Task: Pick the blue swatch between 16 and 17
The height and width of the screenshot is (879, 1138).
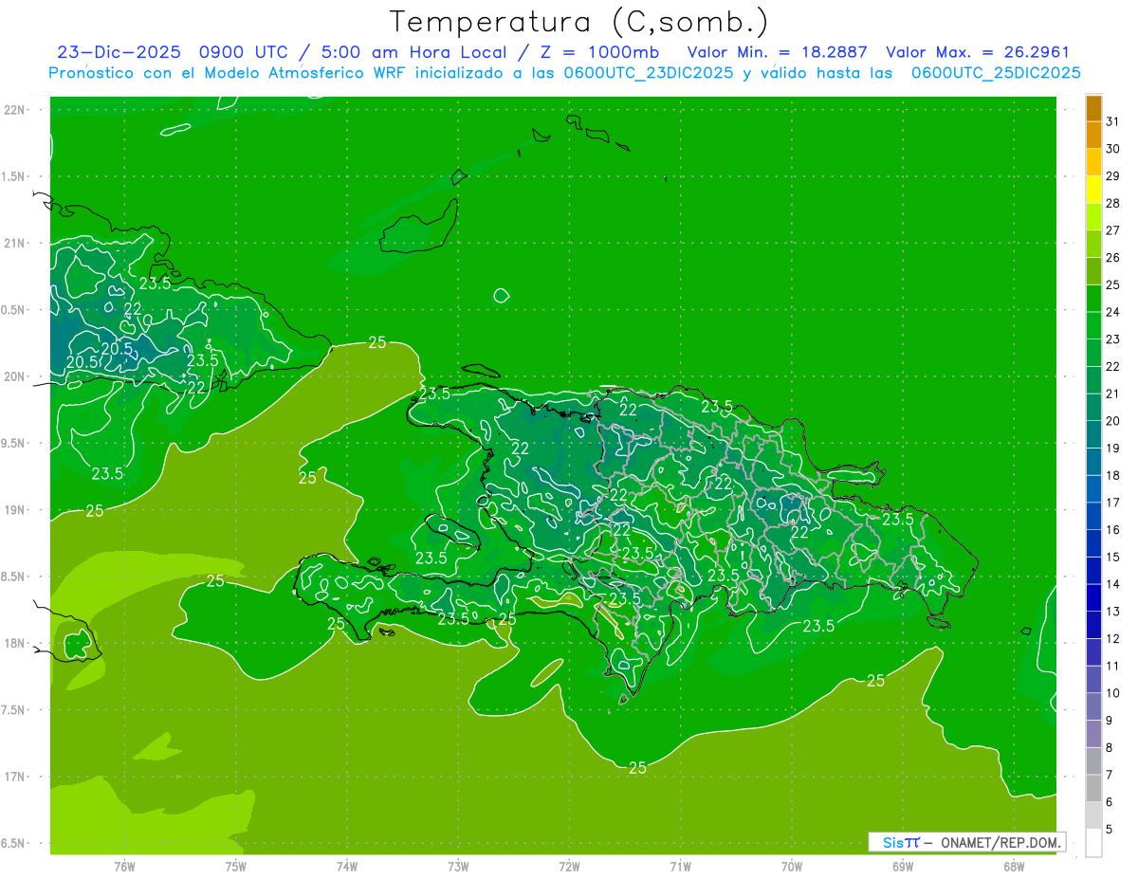Action: pos(1093,516)
